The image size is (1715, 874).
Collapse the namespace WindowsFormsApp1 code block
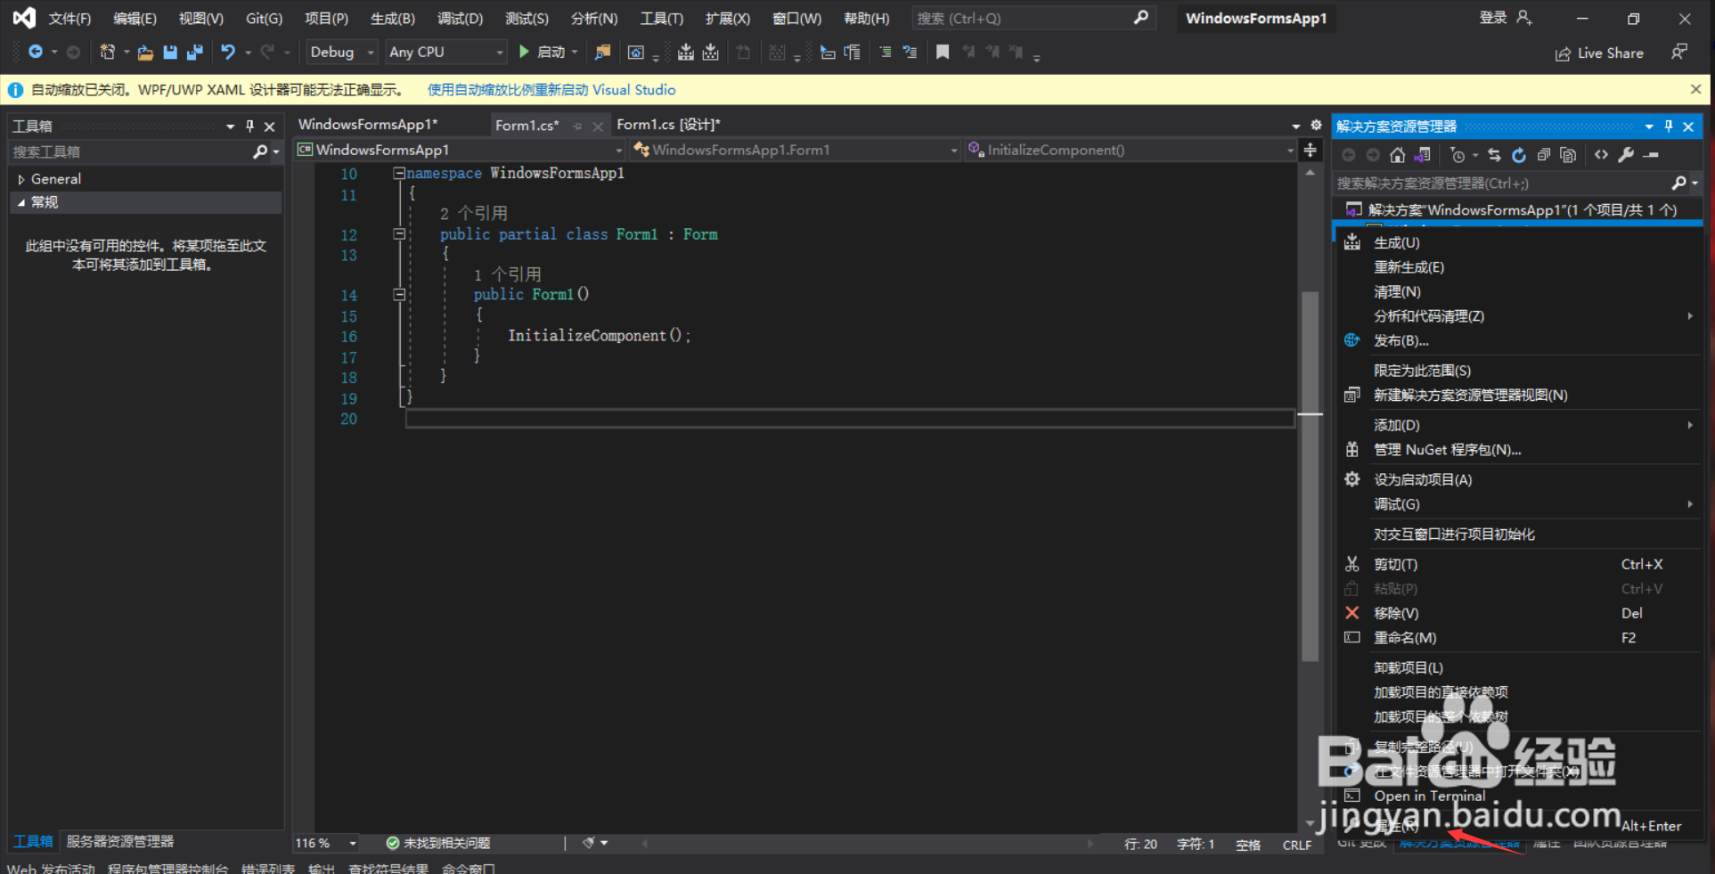click(399, 174)
